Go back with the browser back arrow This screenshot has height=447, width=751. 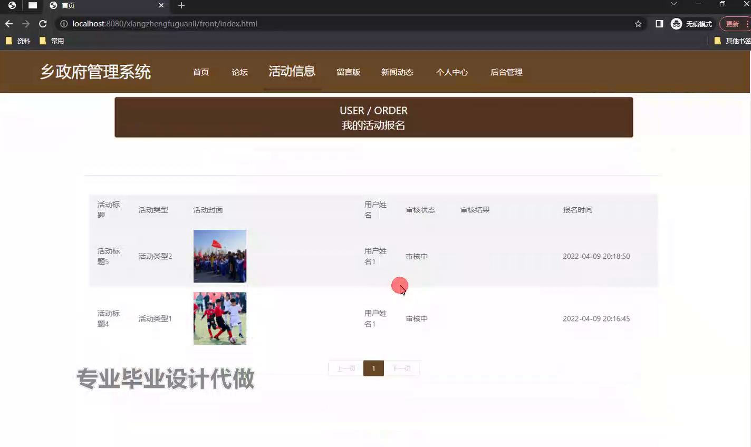point(9,24)
